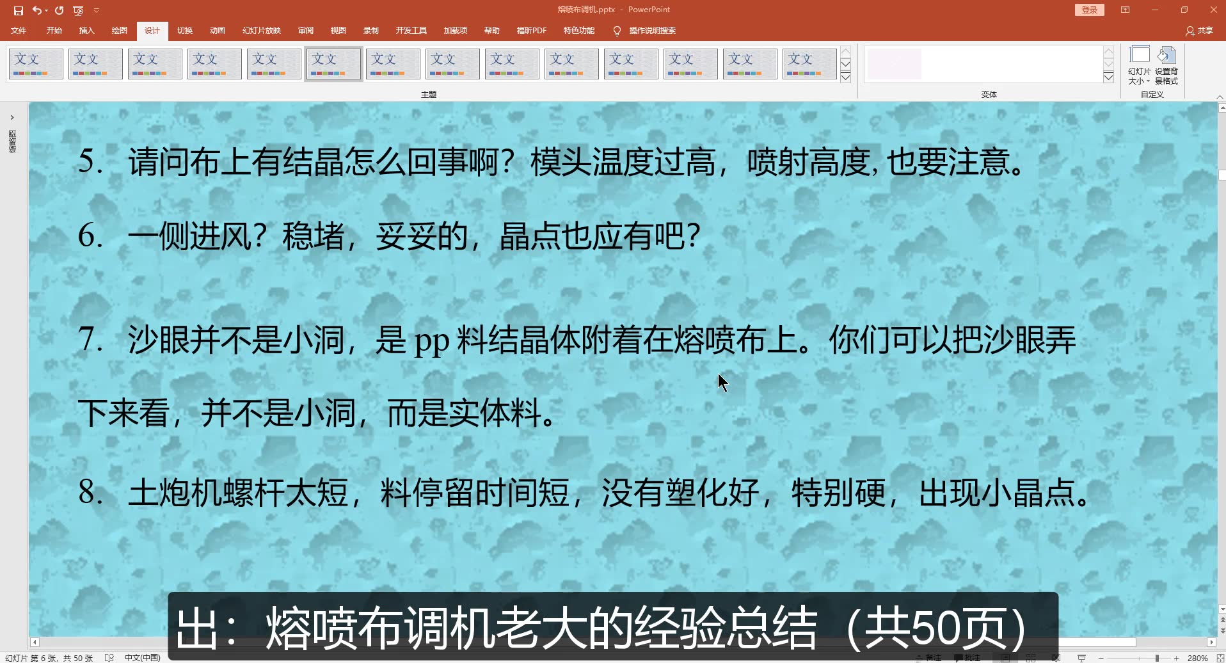
Task: Open the 开发工具 tab
Action: click(411, 31)
